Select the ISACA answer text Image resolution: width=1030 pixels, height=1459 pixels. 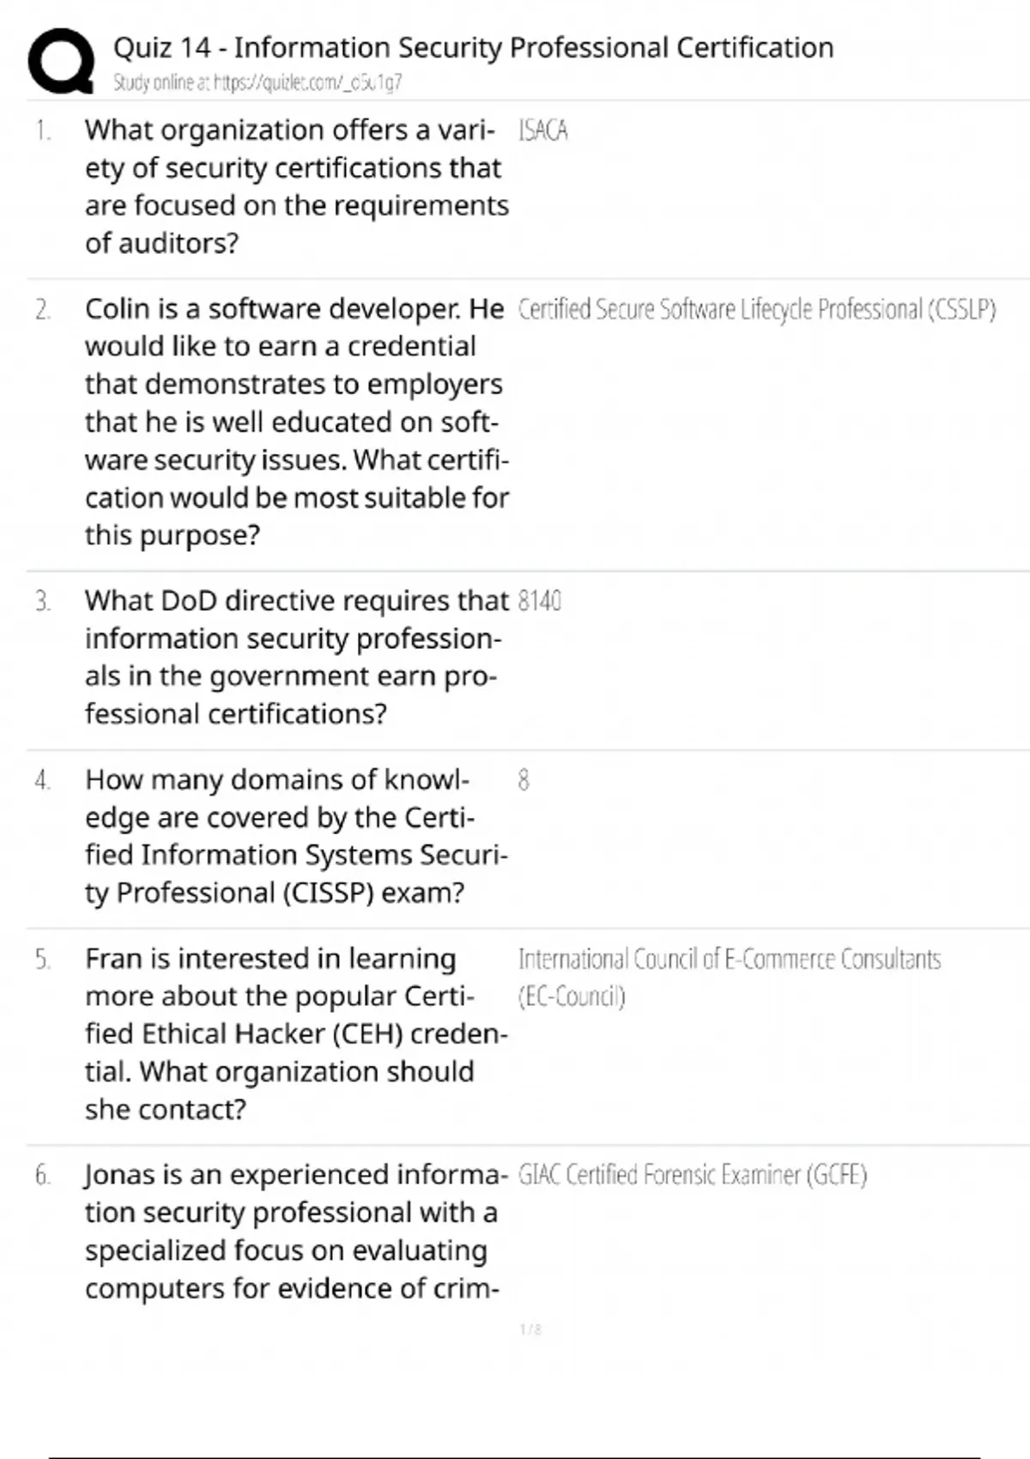click(x=542, y=130)
